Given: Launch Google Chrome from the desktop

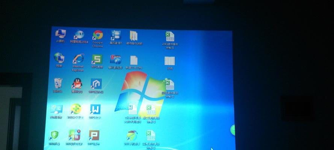Looking at the screenshot, I should click(98, 39).
